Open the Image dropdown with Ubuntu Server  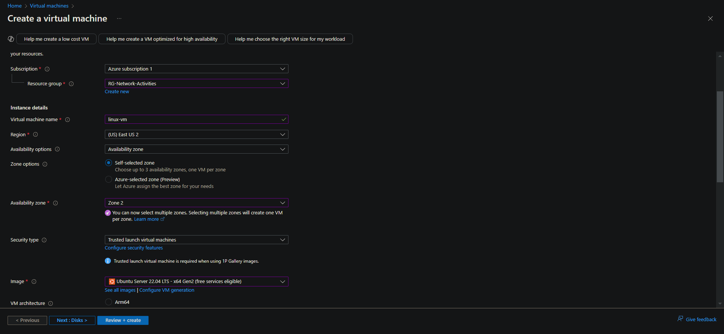click(196, 282)
